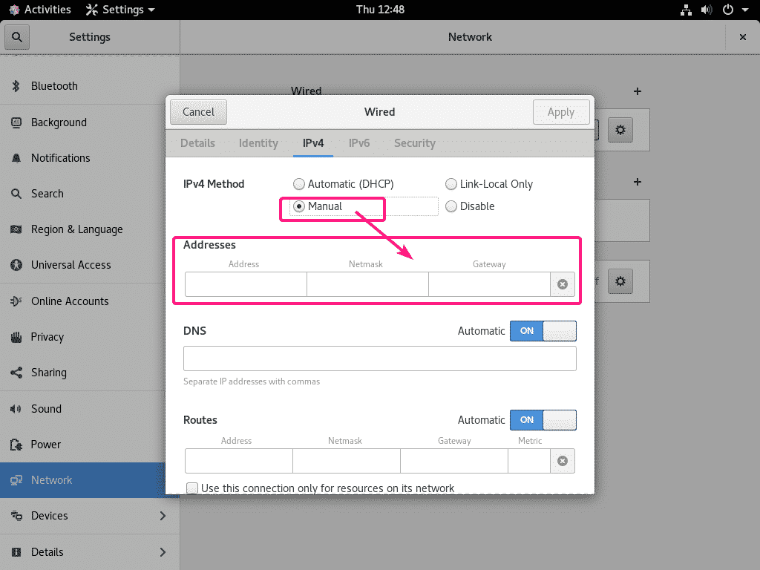Open Power settings panel

coord(90,444)
